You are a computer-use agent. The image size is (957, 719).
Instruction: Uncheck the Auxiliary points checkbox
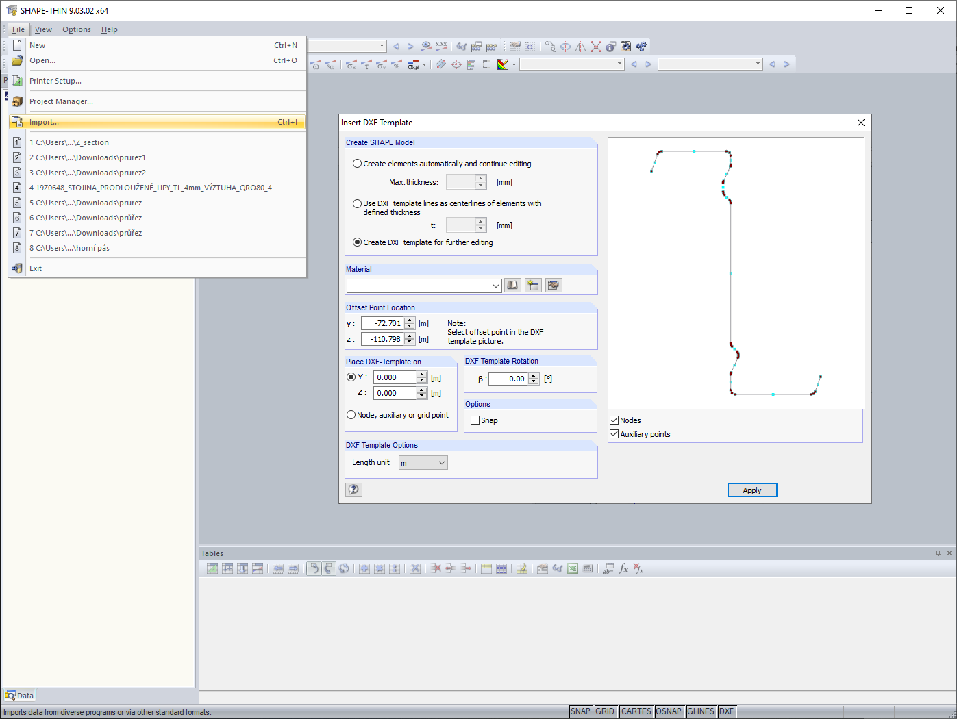(614, 433)
